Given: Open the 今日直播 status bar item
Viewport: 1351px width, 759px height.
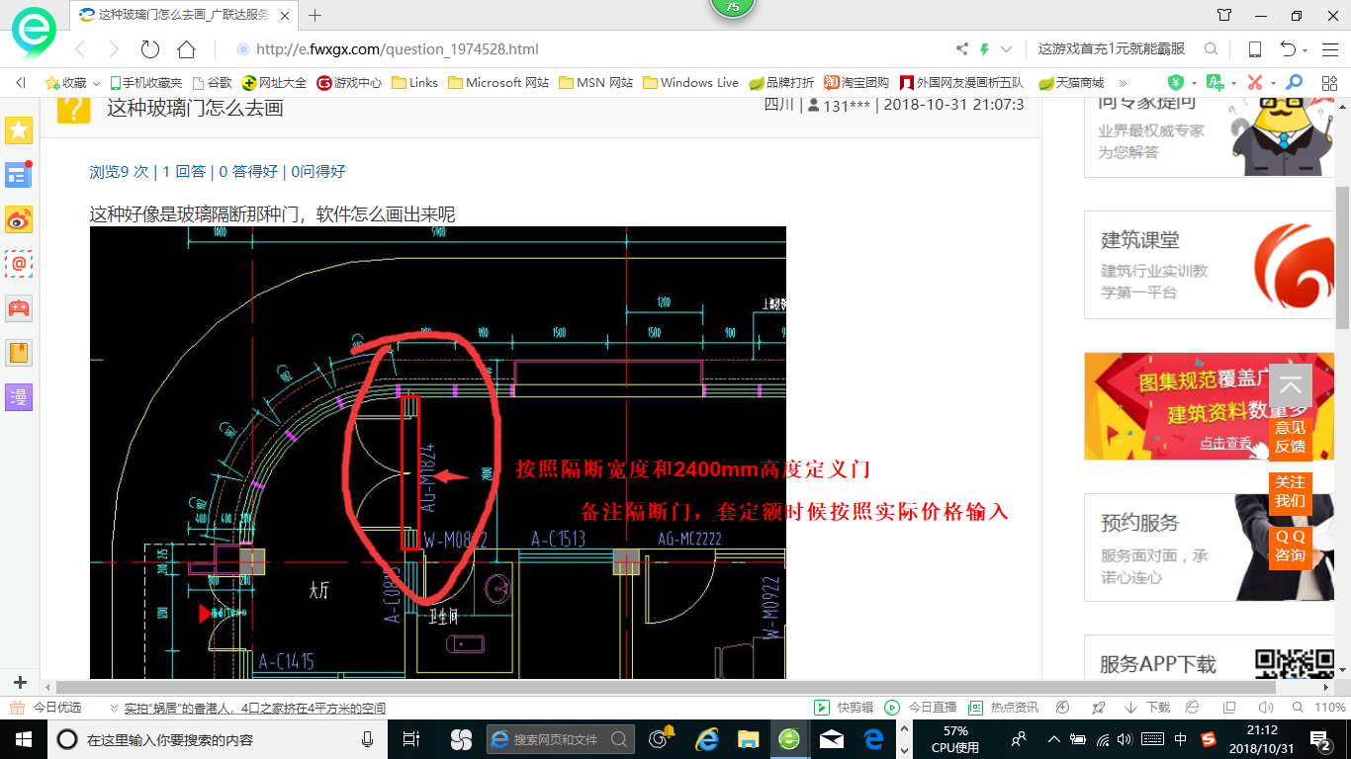Looking at the screenshot, I should point(921,708).
